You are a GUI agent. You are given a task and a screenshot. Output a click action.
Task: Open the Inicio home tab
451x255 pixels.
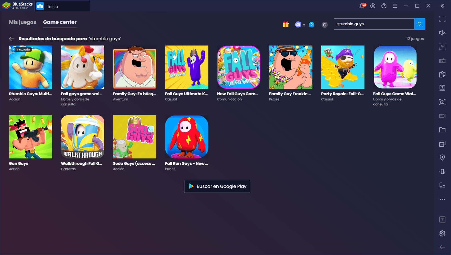pos(62,6)
